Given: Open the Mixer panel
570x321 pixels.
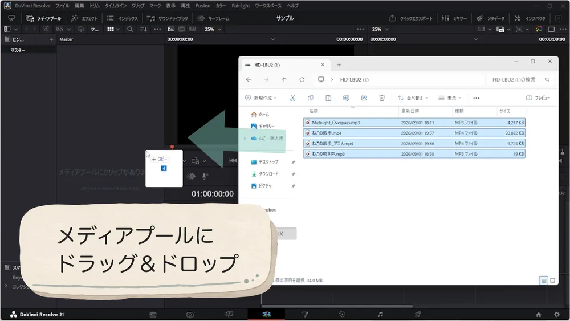Looking at the screenshot, I should pyautogui.click(x=454, y=18).
